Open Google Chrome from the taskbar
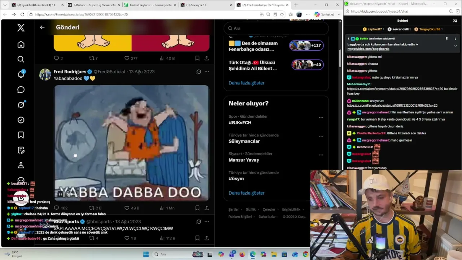462x260 pixels. [x=306, y=254]
